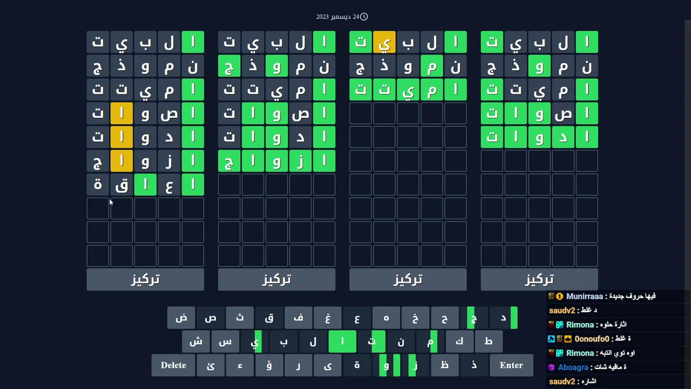Tap the ن key on the keyboard

click(401, 341)
